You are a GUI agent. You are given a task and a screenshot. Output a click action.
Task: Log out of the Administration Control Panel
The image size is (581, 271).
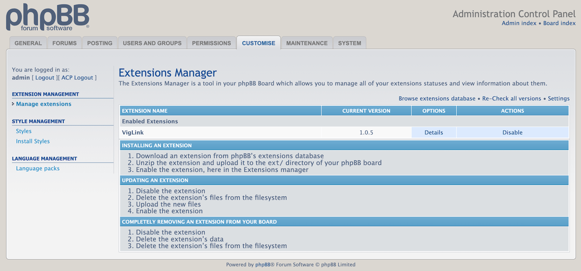(77, 78)
